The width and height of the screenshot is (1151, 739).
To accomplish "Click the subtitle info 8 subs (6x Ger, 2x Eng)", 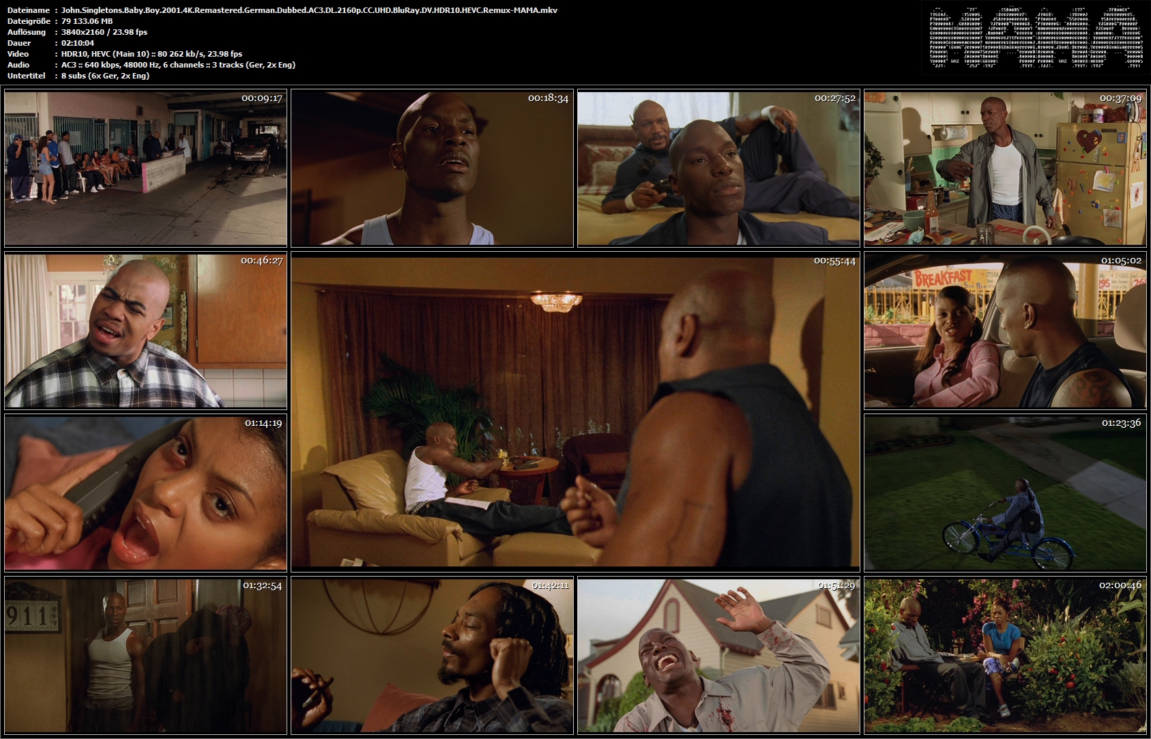I will pyautogui.click(x=105, y=76).
